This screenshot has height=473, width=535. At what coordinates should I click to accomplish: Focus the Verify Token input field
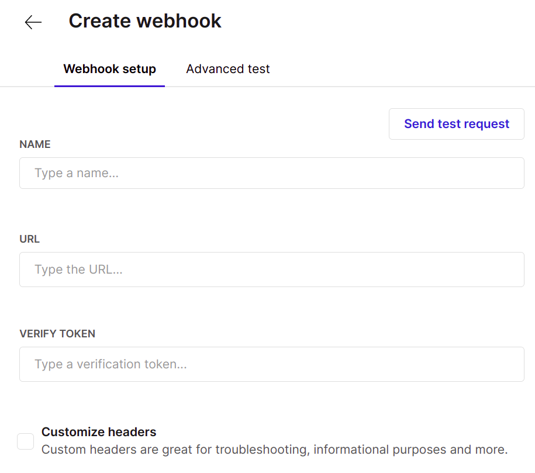click(x=271, y=364)
